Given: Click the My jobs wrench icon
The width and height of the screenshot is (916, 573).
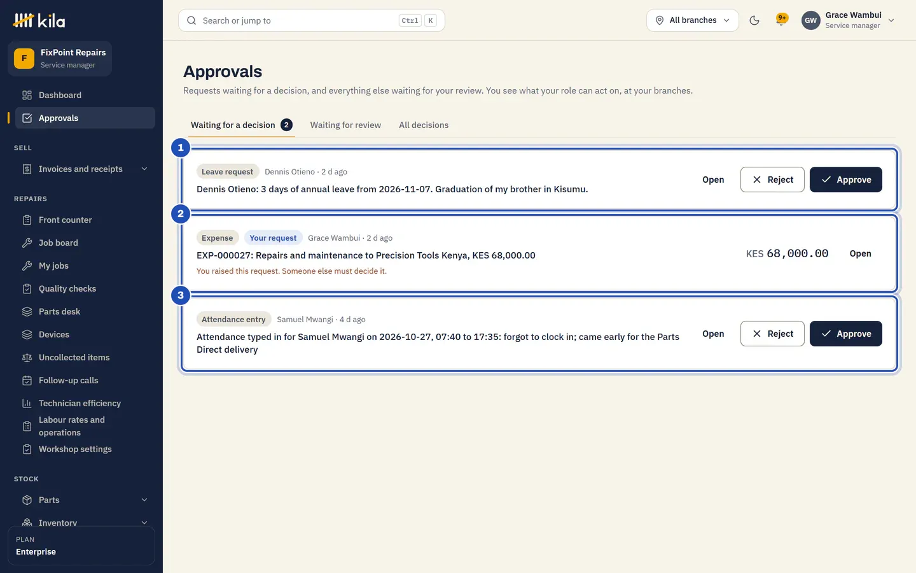Looking at the screenshot, I should click(27, 265).
